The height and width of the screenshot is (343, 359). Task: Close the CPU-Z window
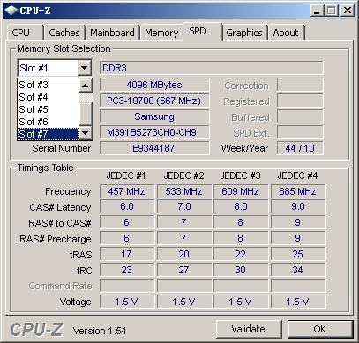tap(348, 11)
